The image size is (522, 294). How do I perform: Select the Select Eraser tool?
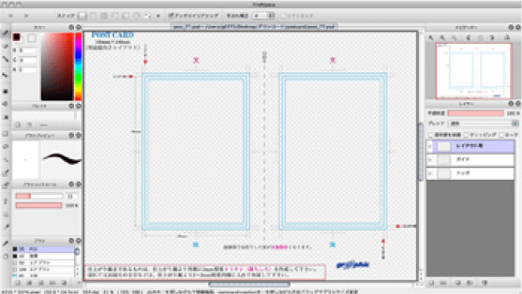pyautogui.click(x=6, y=186)
